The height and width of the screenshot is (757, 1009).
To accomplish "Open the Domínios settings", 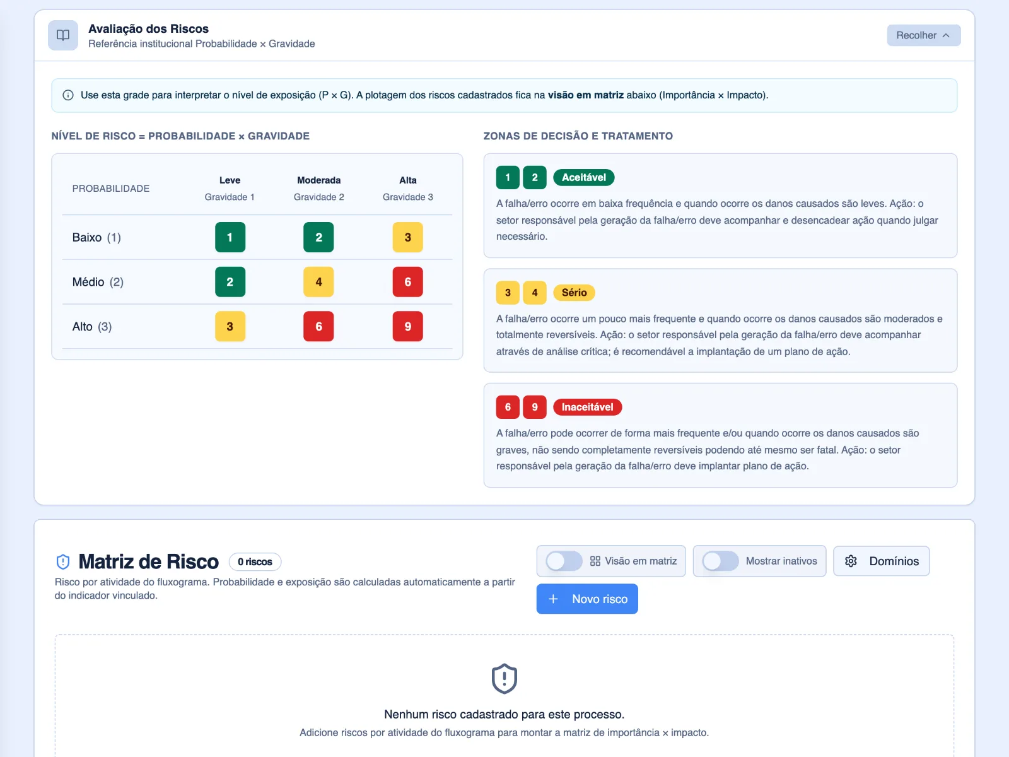I will [881, 561].
